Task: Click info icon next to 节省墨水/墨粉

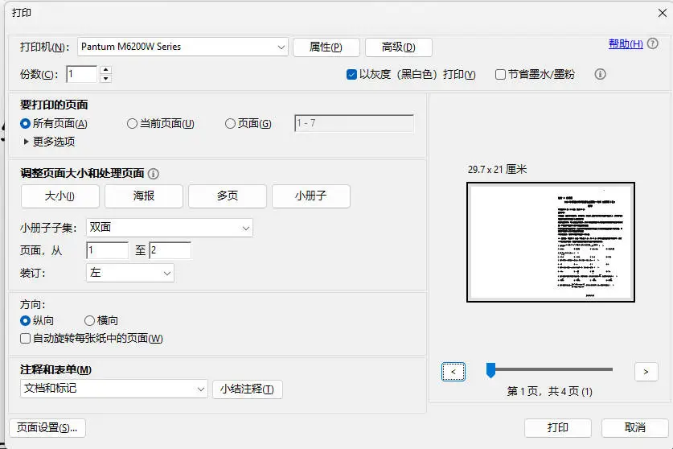Action: pos(600,74)
